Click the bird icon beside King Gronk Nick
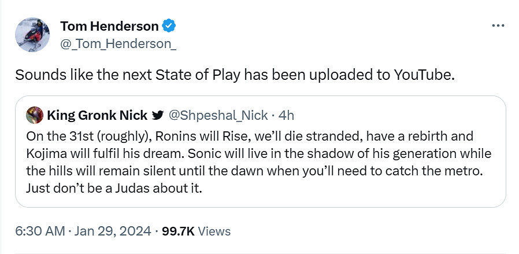The width and height of the screenshot is (519, 254). [157, 116]
